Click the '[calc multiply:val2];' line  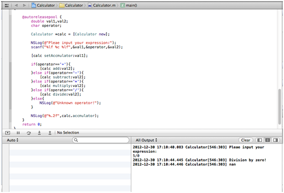63,86
